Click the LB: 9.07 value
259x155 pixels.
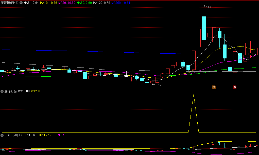59,135
